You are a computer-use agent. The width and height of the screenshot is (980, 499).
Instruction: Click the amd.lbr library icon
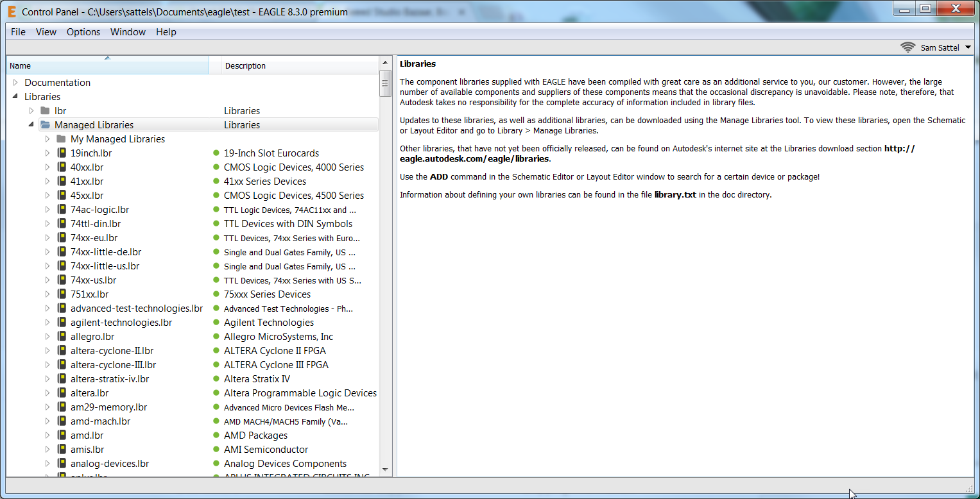click(62, 436)
